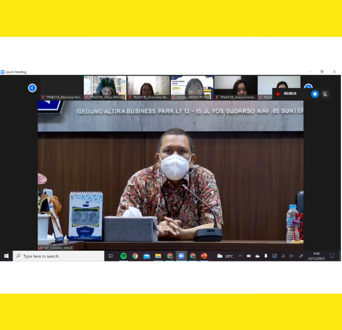
Task: Select Panitia_MERRY PUTRI video thumbnail
Action: tap(192, 88)
